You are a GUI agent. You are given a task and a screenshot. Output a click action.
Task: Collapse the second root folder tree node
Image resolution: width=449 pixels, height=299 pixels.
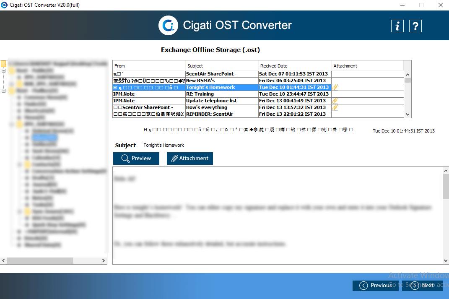pyautogui.click(x=3, y=91)
